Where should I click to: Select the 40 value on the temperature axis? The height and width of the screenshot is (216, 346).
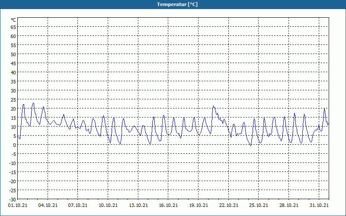[13, 73]
